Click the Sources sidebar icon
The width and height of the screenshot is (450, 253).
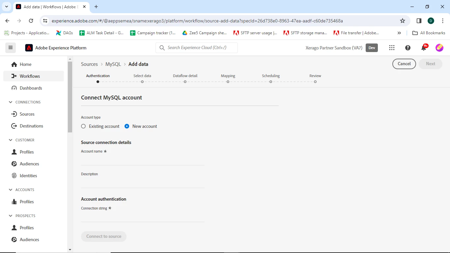point(14,114)
